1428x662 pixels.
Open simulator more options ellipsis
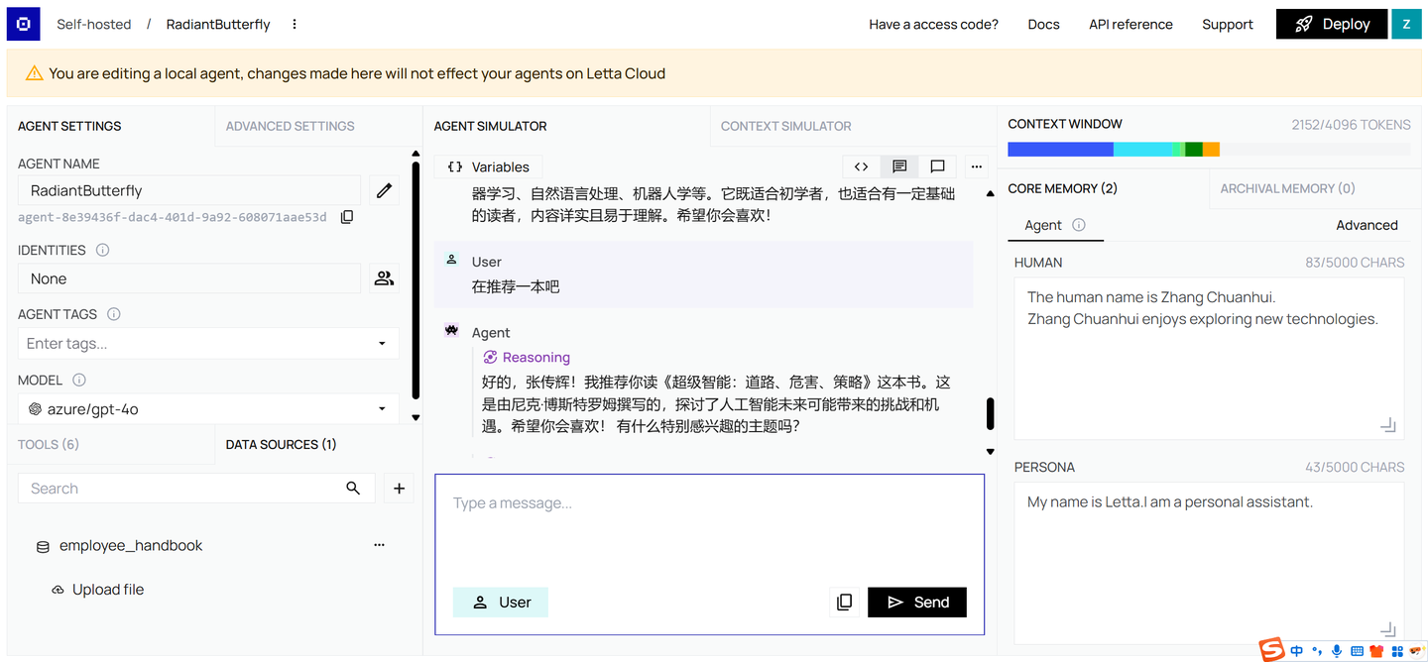click(977, 166)
